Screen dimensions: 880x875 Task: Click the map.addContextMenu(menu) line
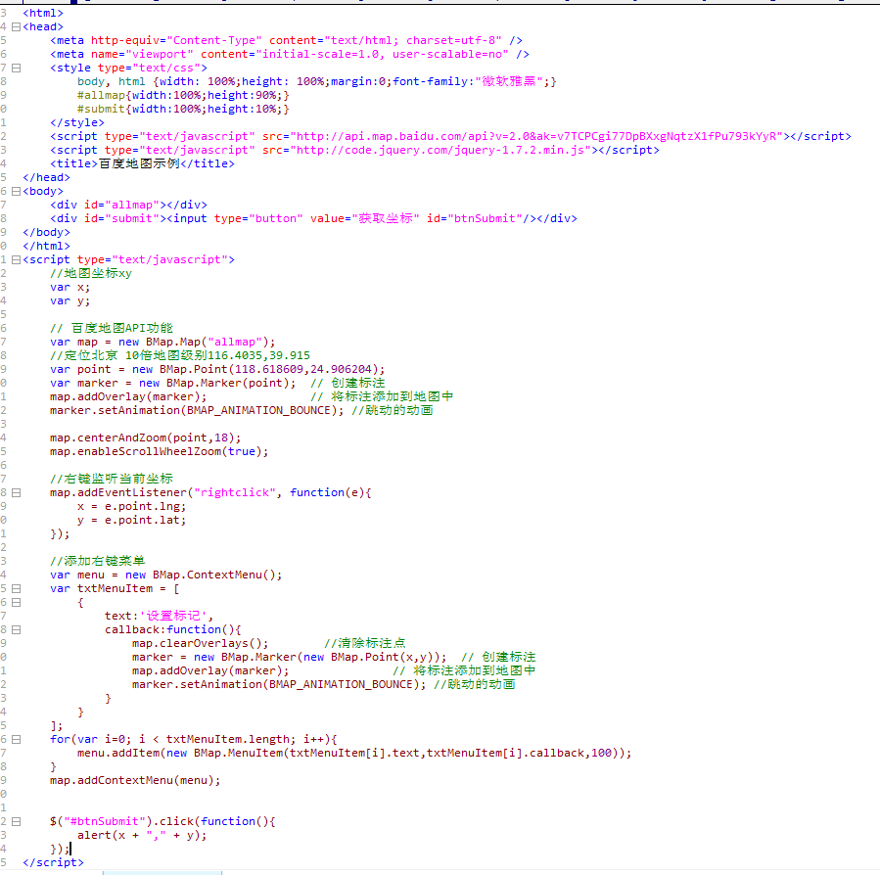click(x=135, y=780)
